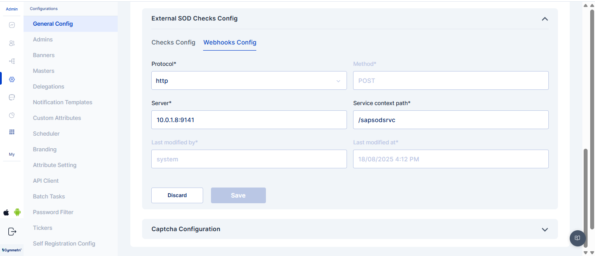Open the floating help book button
The height and width of the screenshot is (256, 595).
[577, 238]
